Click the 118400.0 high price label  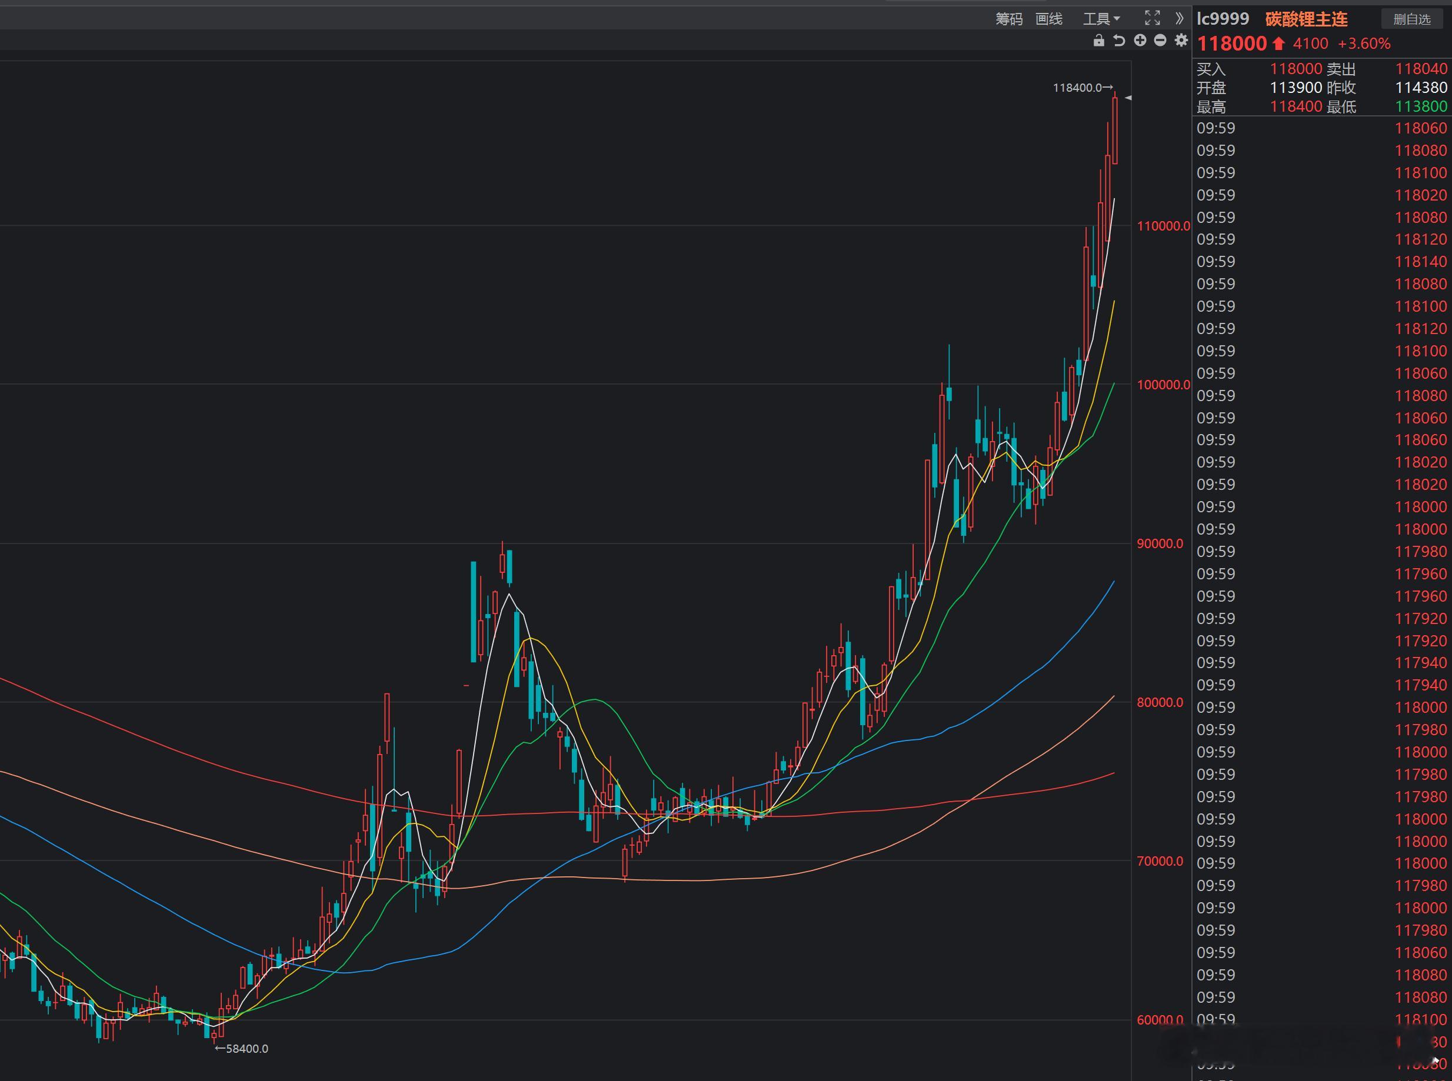pyautogui.click(x=1077, y=88)
